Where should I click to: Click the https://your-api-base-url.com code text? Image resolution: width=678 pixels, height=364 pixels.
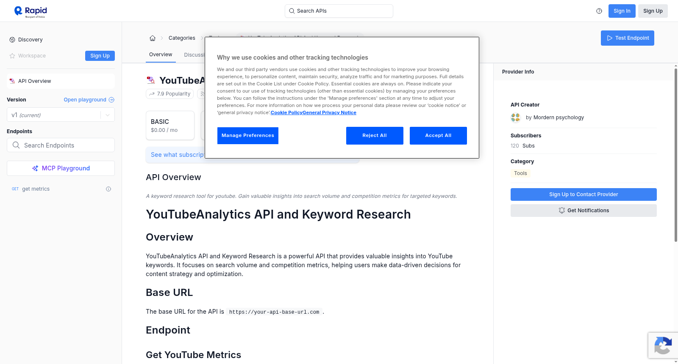274,312
